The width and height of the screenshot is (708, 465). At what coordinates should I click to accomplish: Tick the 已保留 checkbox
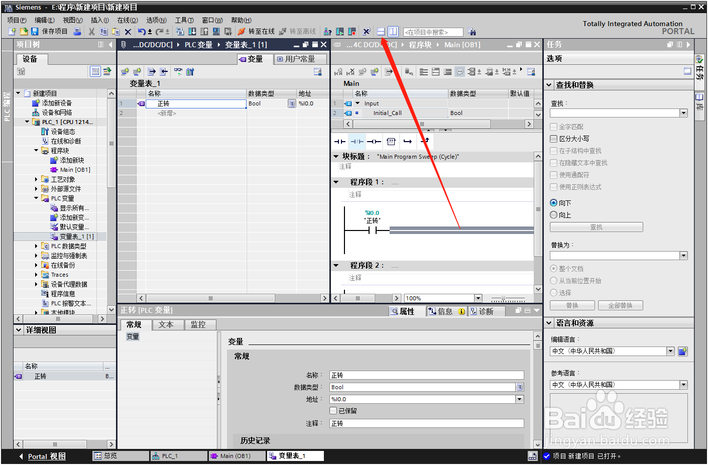click(x=333, y=411)
